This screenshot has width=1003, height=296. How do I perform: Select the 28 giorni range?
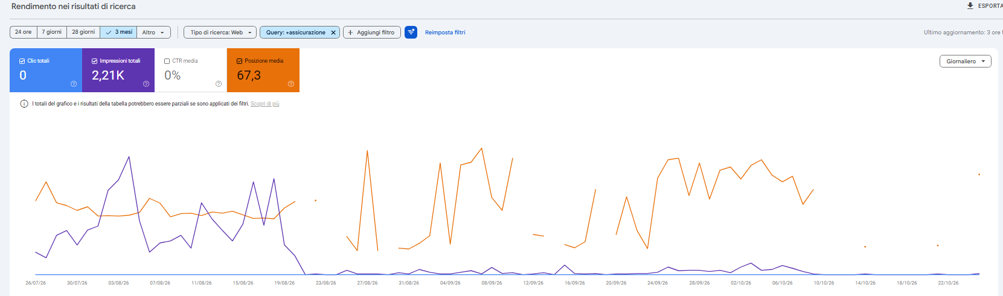tap(83, 32)
